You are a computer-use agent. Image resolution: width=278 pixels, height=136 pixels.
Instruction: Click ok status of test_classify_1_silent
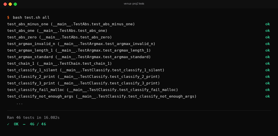(267, 70)
